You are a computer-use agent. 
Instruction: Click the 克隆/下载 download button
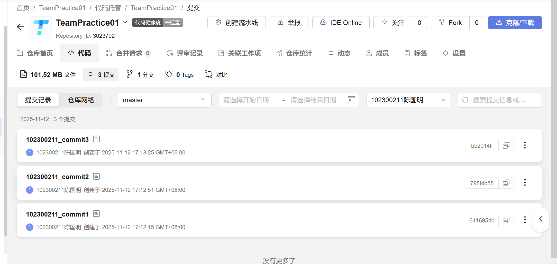[515, 23]
